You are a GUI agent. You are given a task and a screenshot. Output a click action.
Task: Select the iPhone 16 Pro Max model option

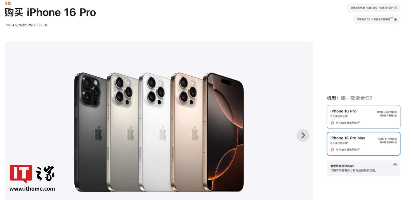[364, 144]
